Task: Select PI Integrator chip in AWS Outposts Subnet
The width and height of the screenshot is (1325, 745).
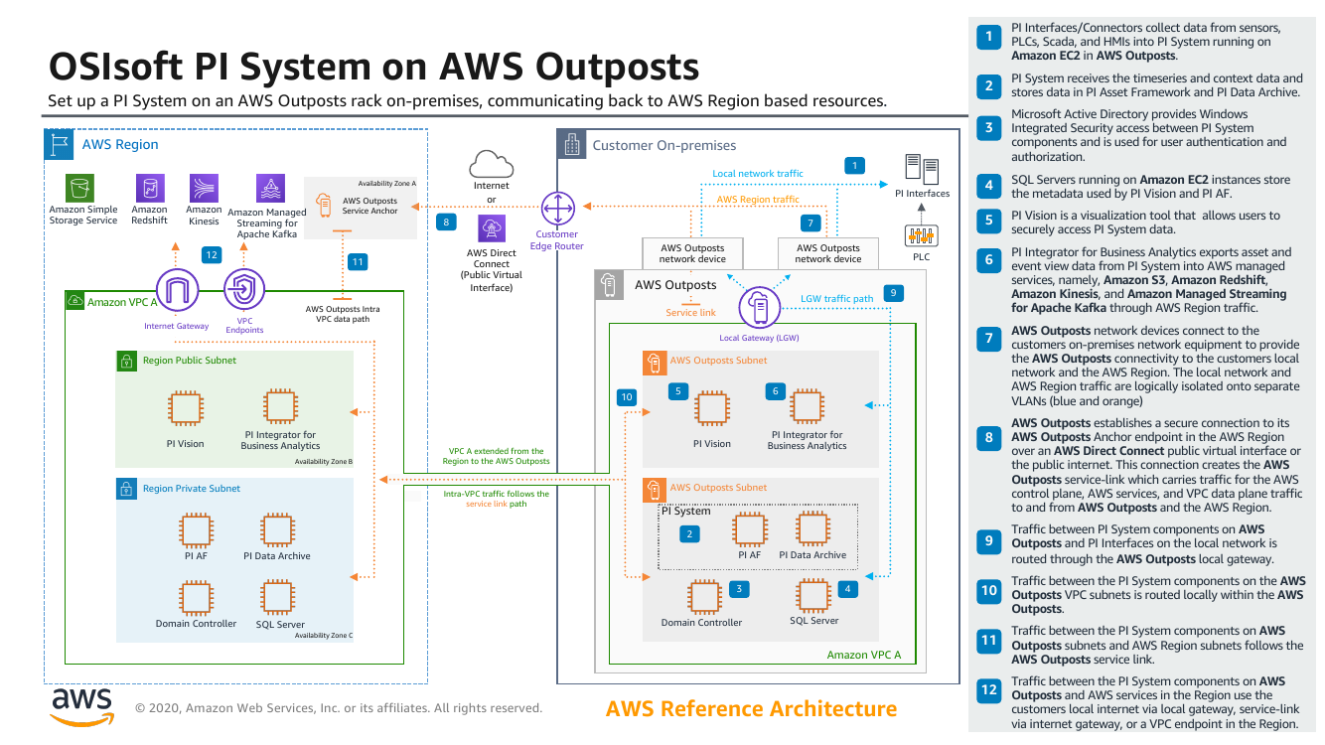Action: pos(807,406)
